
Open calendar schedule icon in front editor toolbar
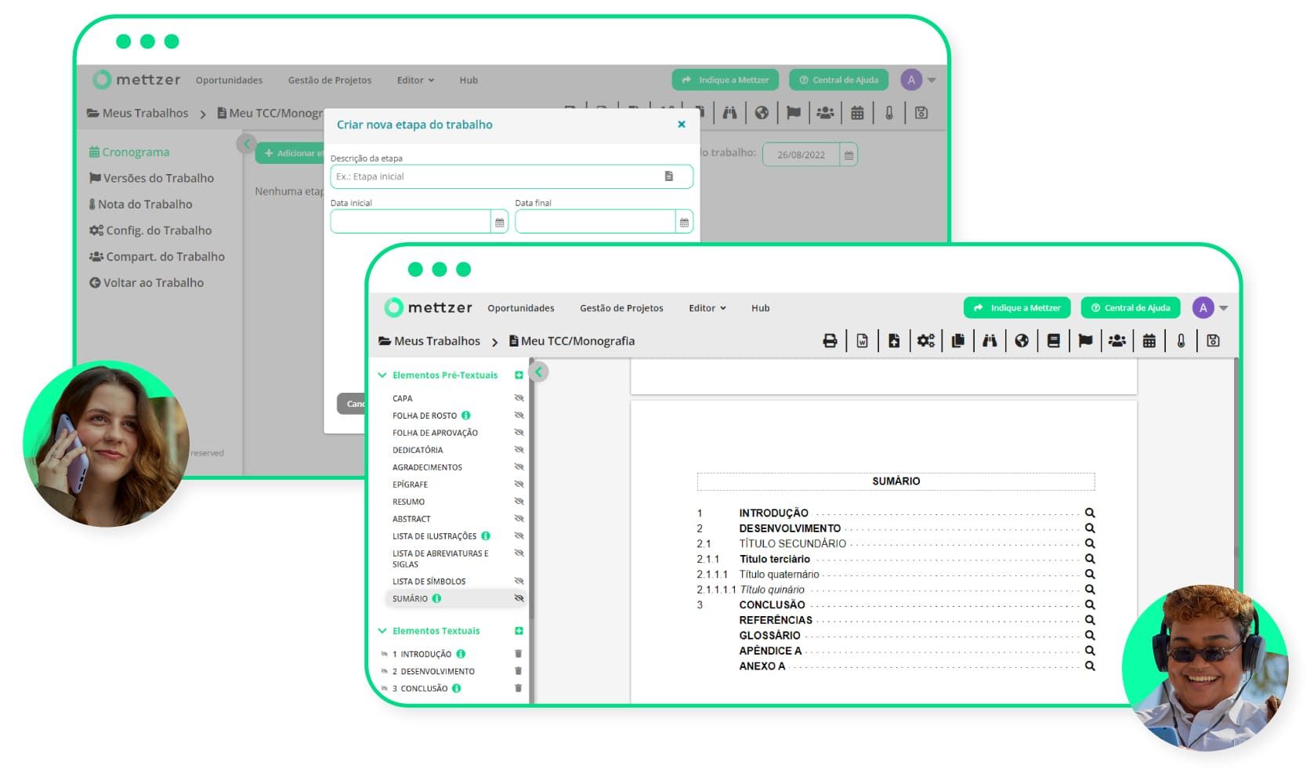[1149, 341]
